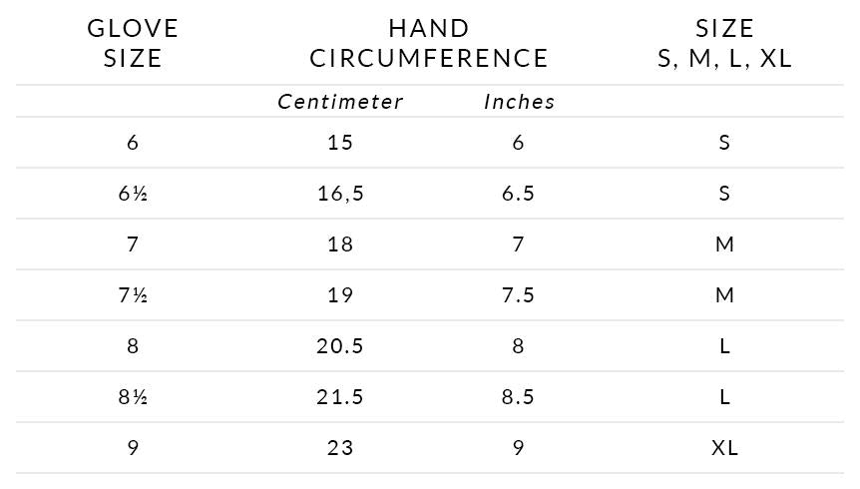
Task: Click the XL size label
Action: [724, 448]
